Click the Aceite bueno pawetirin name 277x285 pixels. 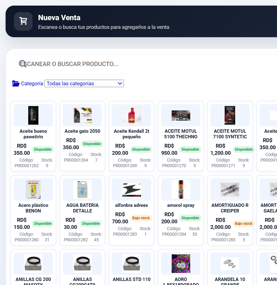tap(33, 134)
